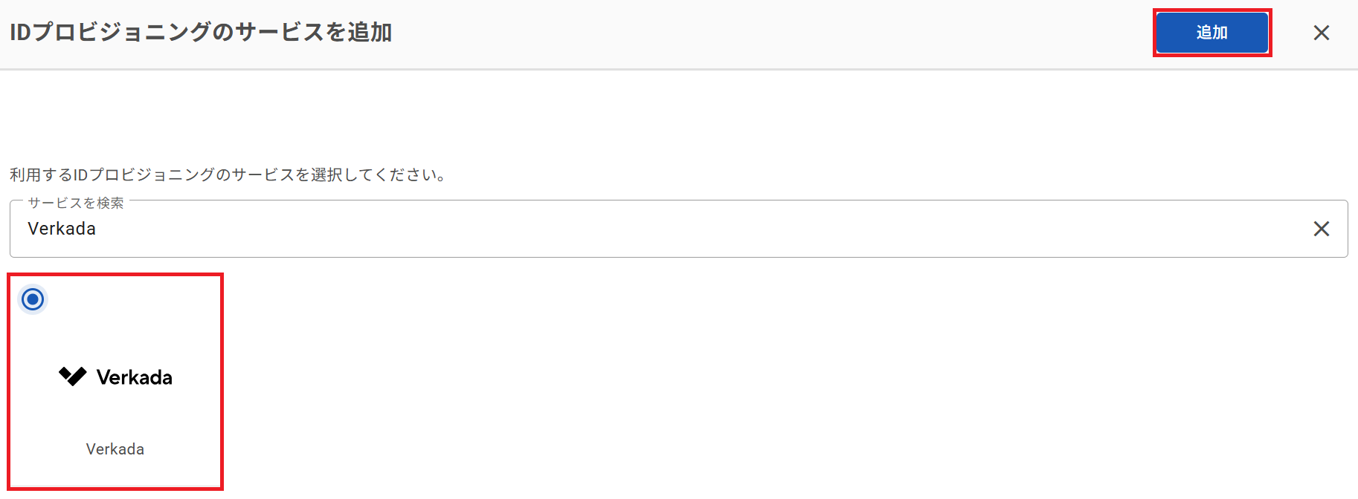Reset the service search with the X icon
1358x499 pixels.
tap(1321, 229)
